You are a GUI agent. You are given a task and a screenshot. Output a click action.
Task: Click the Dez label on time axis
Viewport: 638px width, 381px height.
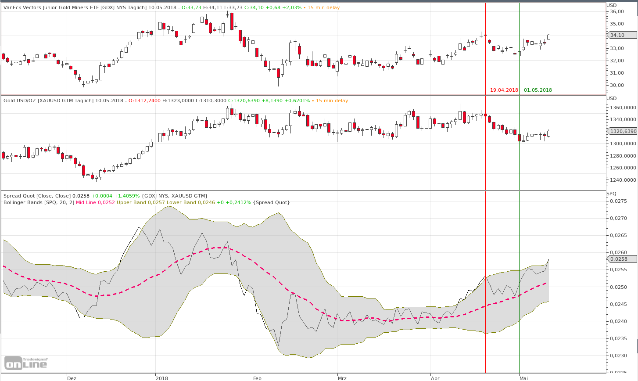pyautogui.click(x=72, y=378)
